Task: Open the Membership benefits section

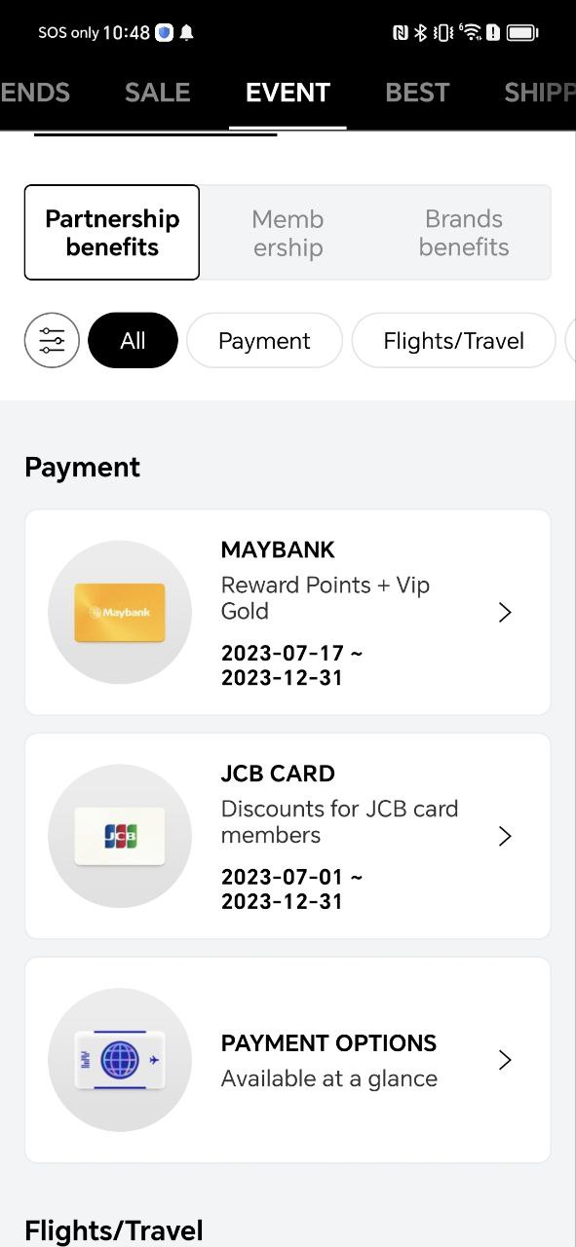Action: click(x=288, y=233)
